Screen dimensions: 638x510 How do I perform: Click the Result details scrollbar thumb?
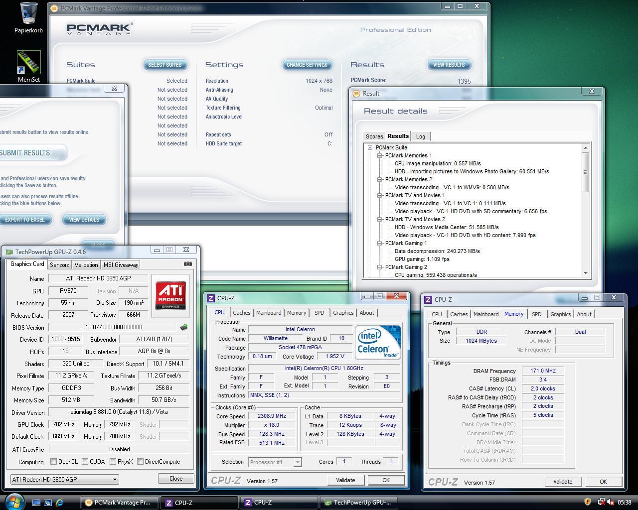[585, 172]
